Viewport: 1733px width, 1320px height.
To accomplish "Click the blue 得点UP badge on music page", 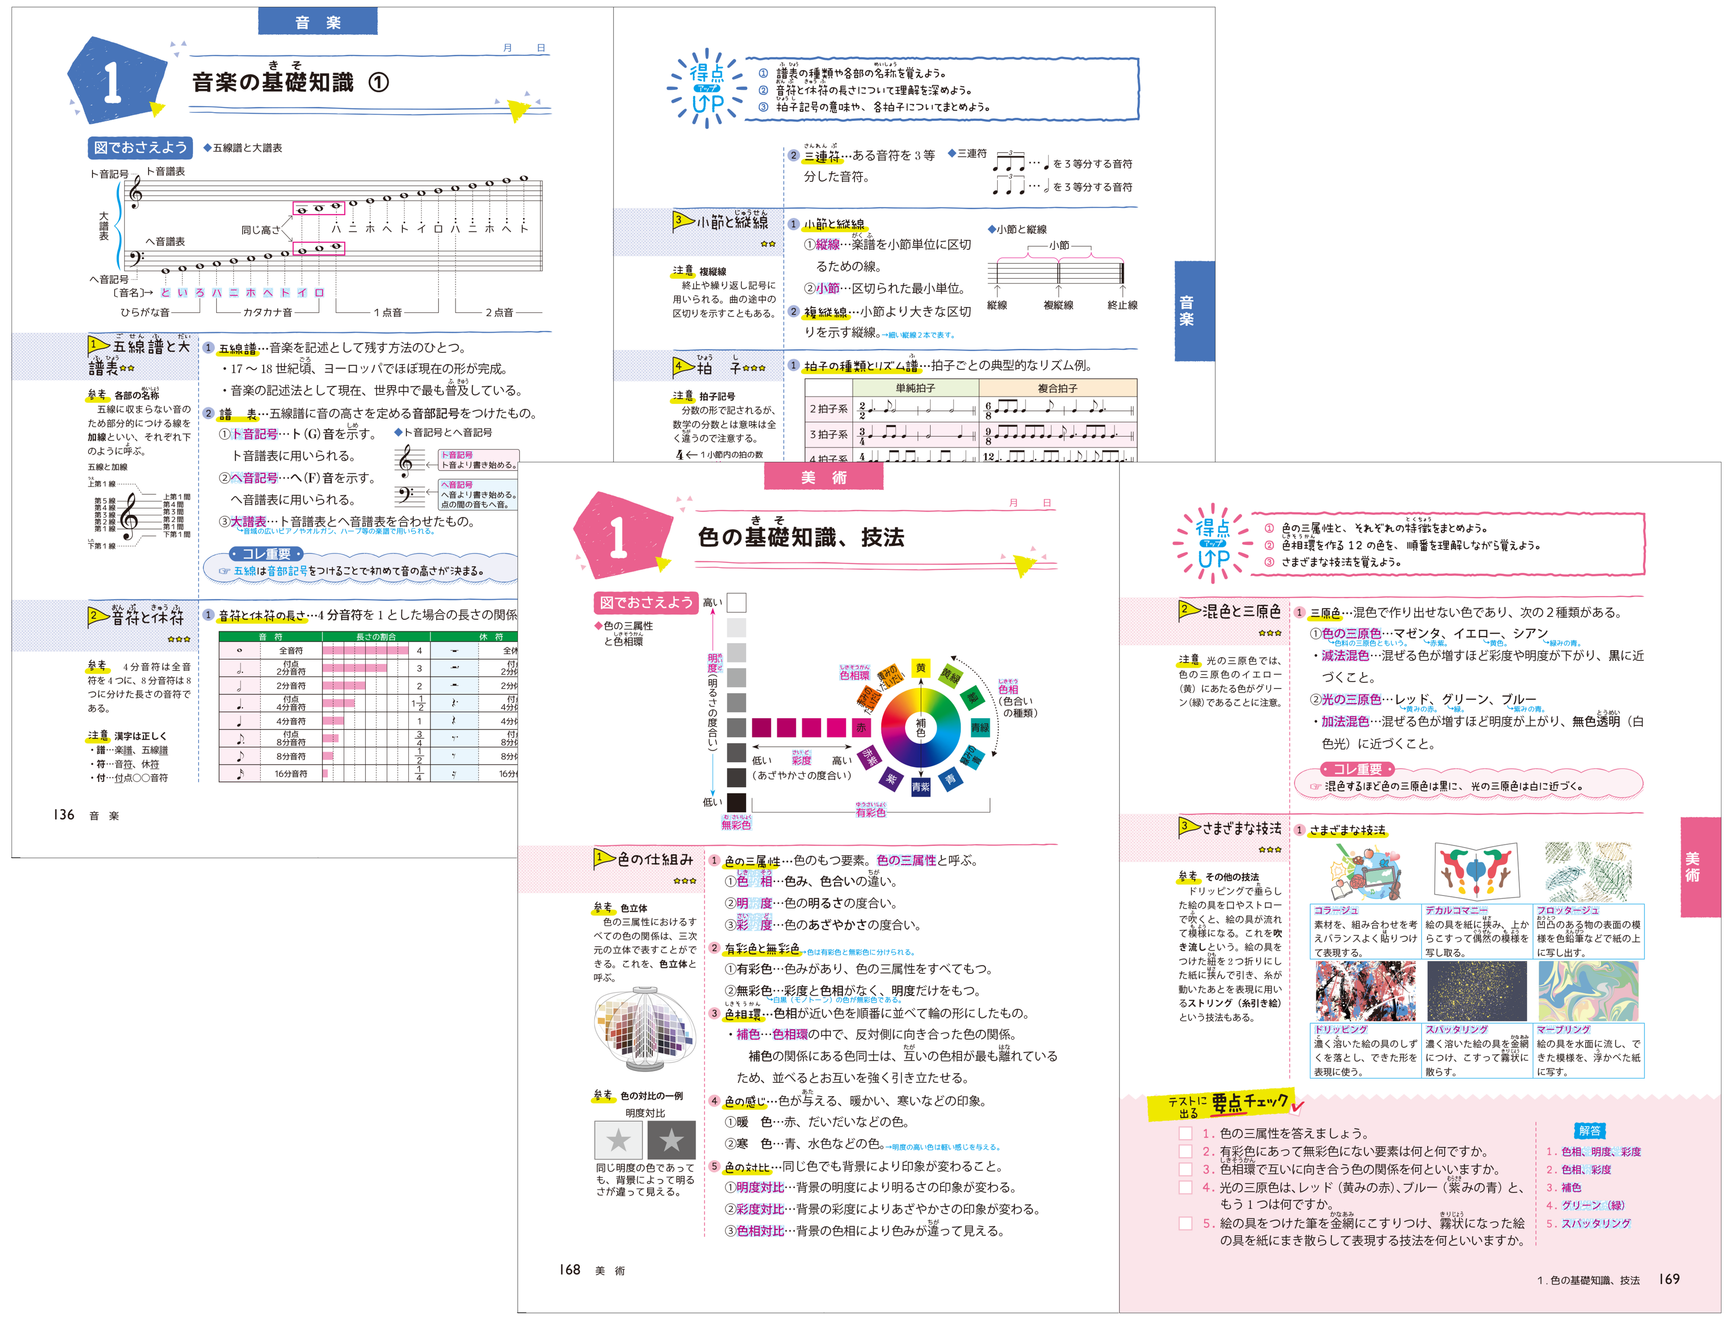I will [x=706, y=89].
